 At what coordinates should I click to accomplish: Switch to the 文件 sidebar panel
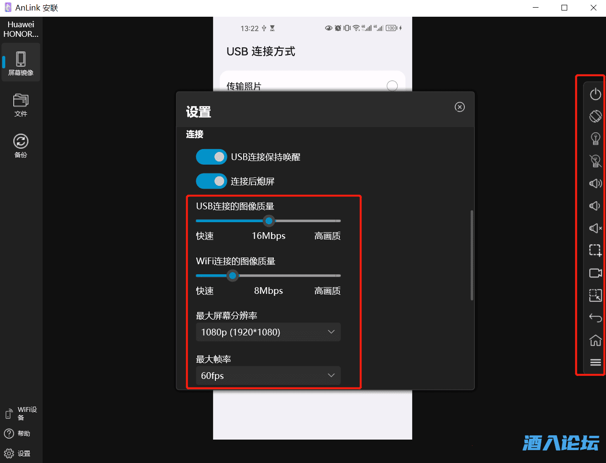21,105
